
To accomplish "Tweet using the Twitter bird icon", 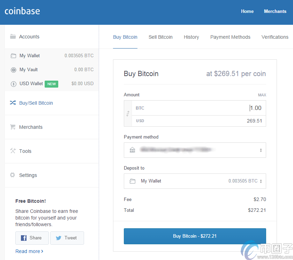I will click(x=58, y=238).
